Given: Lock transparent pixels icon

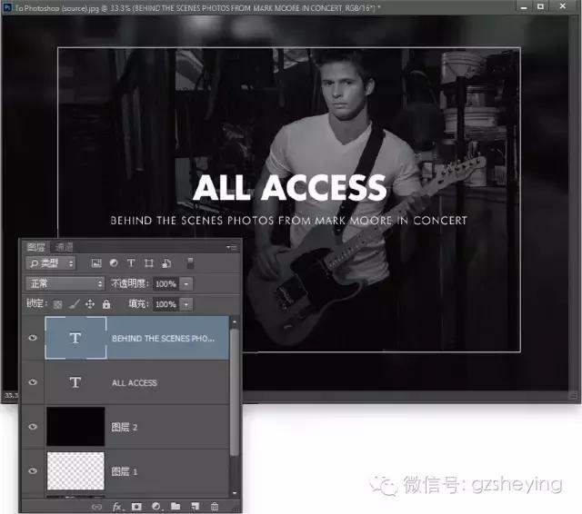Looking at the screenshot, I should pyautogui.click(x=57, y=304).
